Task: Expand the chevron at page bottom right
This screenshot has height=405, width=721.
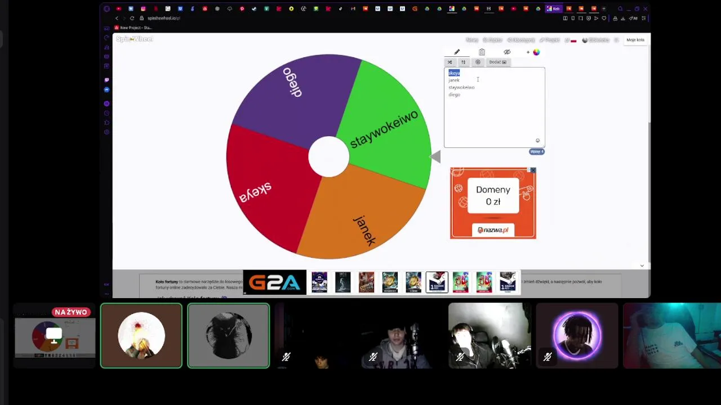Action: (642, 265)
